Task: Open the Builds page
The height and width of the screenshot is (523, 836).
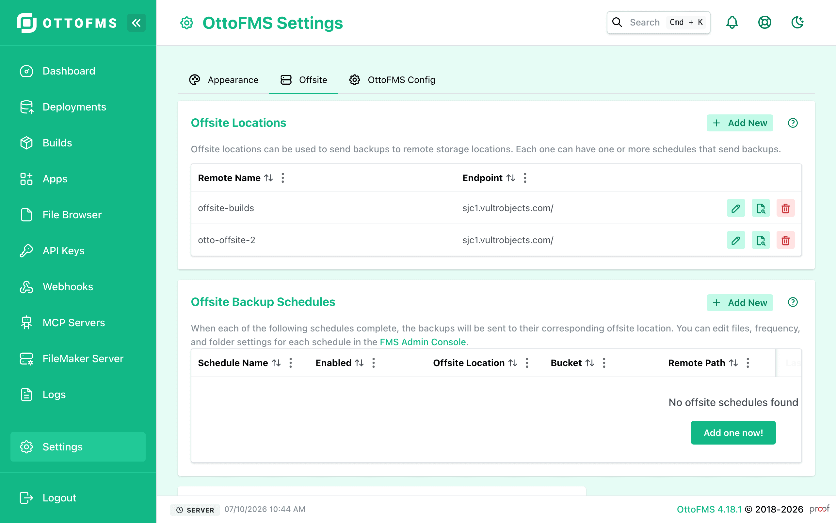Action: point(78,143)
